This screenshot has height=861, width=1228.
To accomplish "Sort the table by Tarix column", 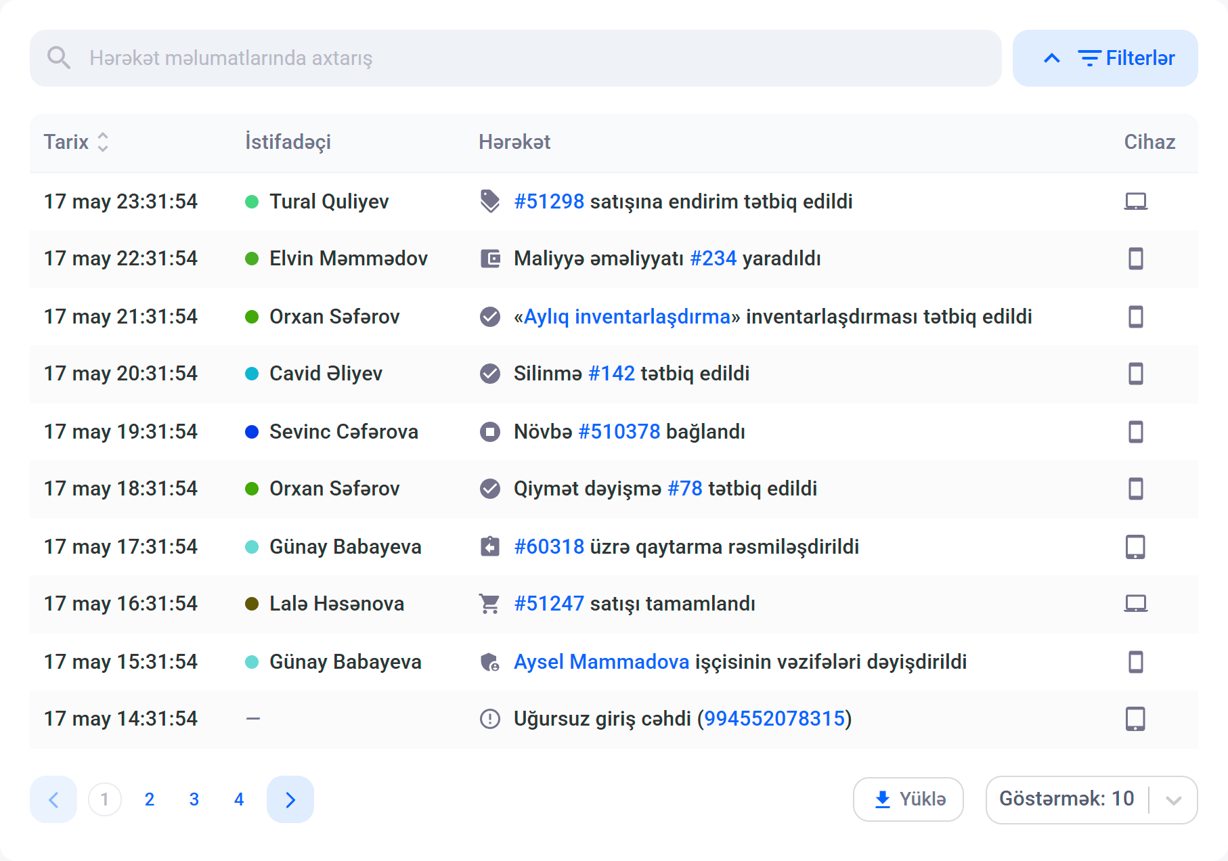I will 76,142.
